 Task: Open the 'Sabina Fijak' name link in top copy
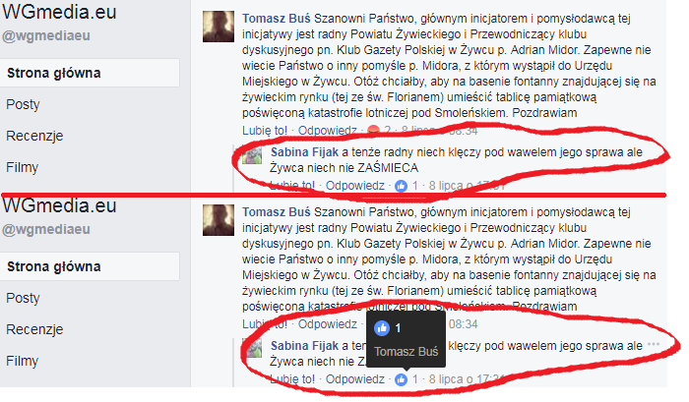point(304,152)
